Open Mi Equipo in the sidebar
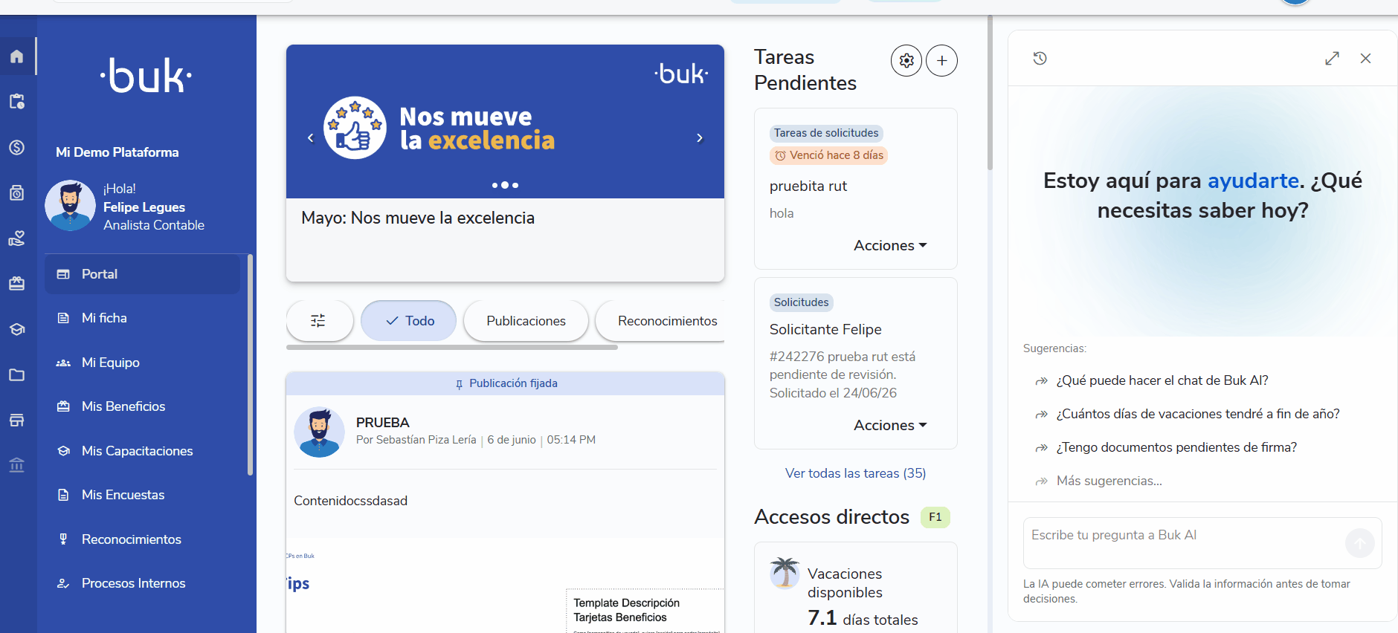Viewport: 1398px width, 633px height. pyautogui.click(x=143, y=363)
